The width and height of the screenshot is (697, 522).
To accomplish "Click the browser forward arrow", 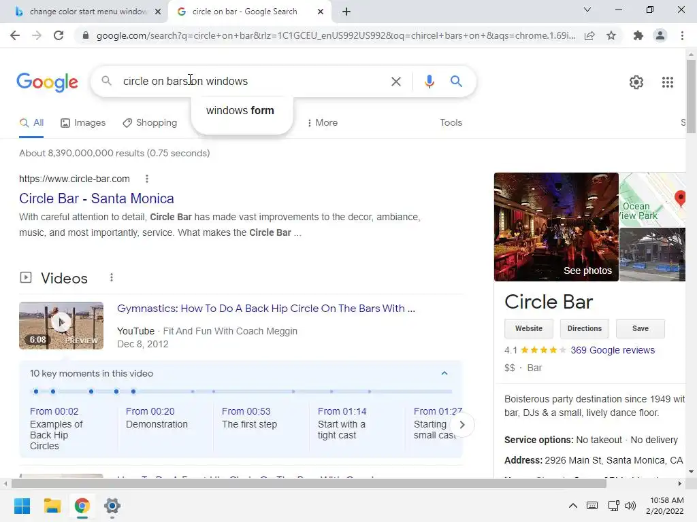I will tap(37, 35).
